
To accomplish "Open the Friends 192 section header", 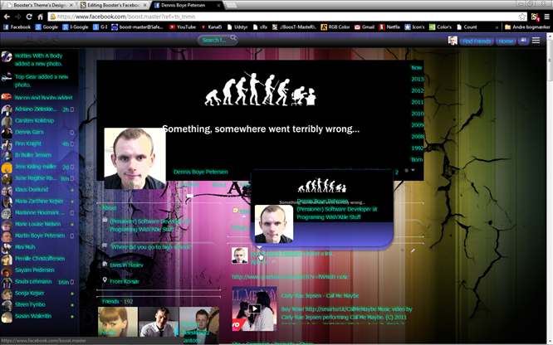I will [117, 302].
